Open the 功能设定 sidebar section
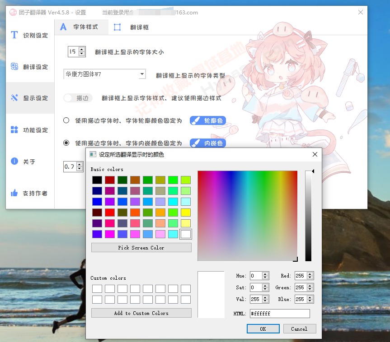Screen dimensions: 390x342 pos(30,130)
